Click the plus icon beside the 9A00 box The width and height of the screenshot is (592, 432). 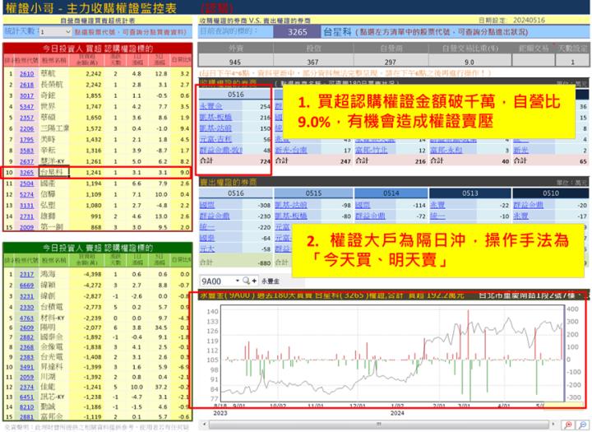254,281
